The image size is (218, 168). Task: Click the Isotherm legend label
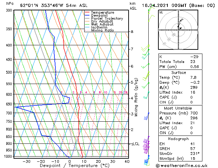(99, 27)
